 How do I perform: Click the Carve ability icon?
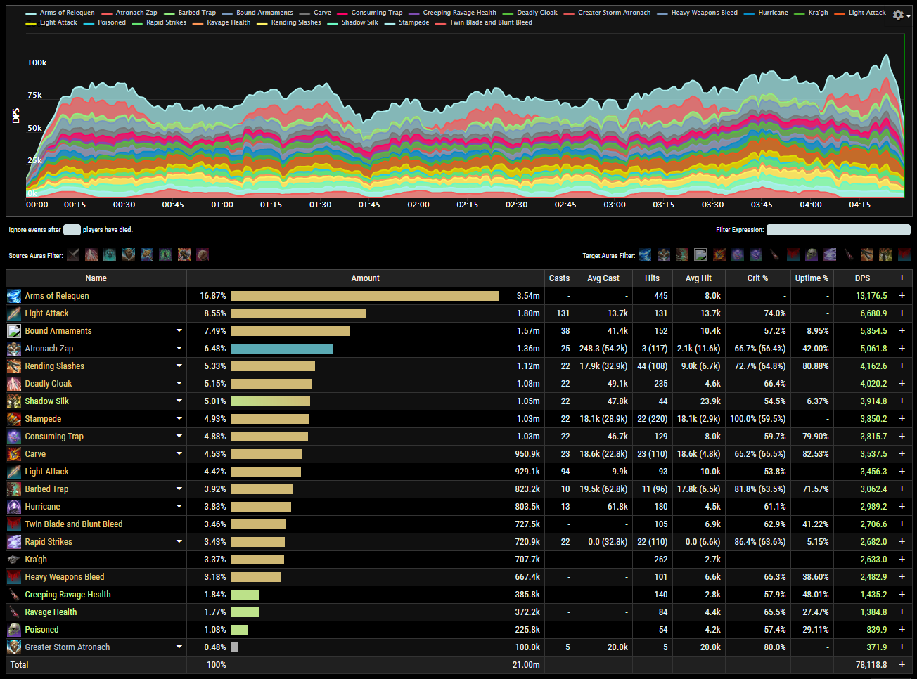[14, 454]
